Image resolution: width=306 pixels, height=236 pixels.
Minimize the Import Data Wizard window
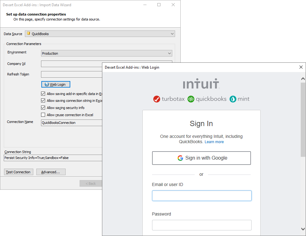pyautogui.click(x=145, y=5)
